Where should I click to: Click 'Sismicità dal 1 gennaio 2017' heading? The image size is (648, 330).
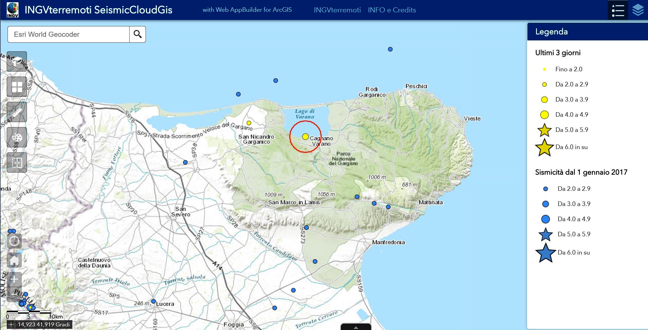pos(581,172)
